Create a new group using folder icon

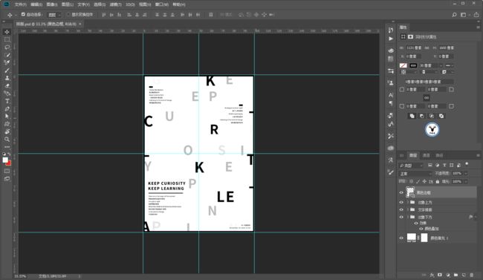tap(456, 275)
